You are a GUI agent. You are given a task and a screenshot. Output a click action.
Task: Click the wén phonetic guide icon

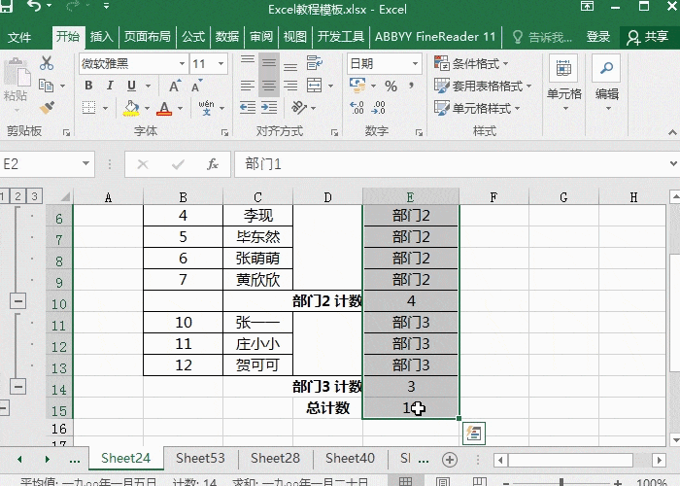click(x=206, y=108)
